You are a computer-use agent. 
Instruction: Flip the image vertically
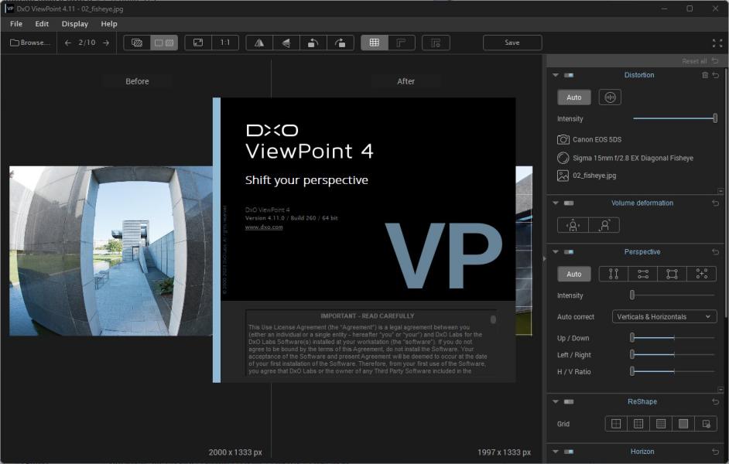coord(286,43)
